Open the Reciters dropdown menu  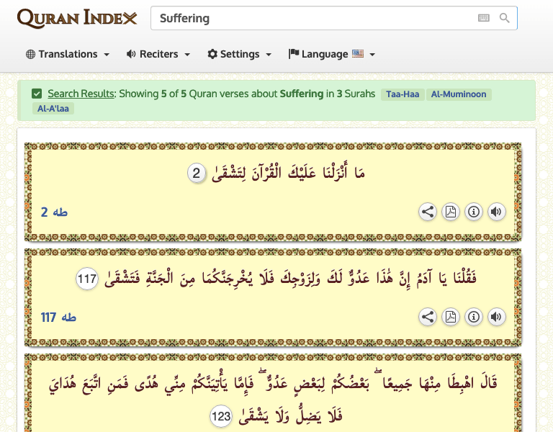pyautogui.click(x=158, y=54)
